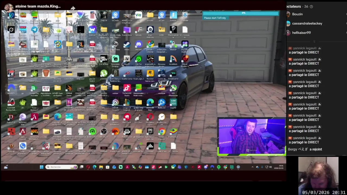Click the TikFinity goal progress bar
Screen dimensions: 347x195
240,13
